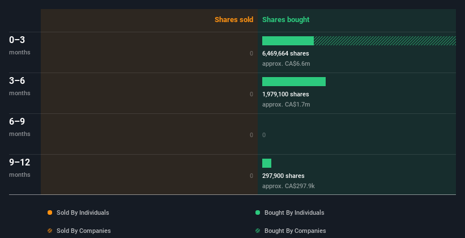This screenshot has height=238, width=465.
Task: Select the Bought By Companies legend label
Action: point(295,231)
